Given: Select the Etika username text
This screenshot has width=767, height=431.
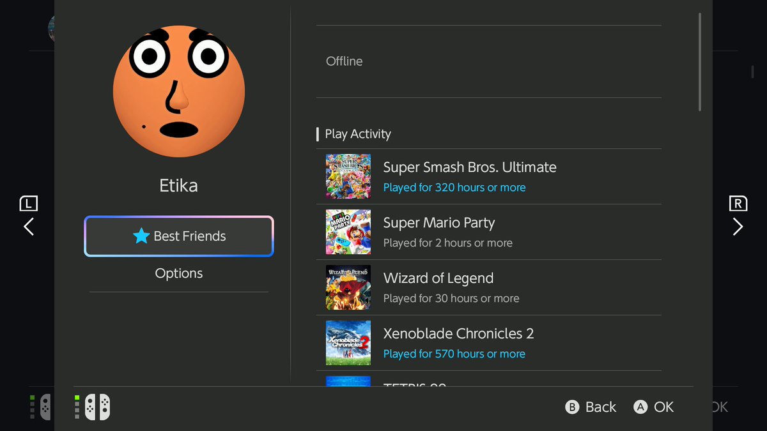Looking at the screenshot, I should (178, 186).
